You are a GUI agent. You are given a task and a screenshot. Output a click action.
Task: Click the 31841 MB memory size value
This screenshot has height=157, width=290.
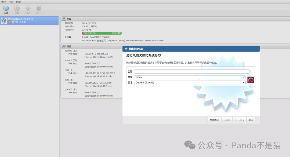click(x=87, y=30)
